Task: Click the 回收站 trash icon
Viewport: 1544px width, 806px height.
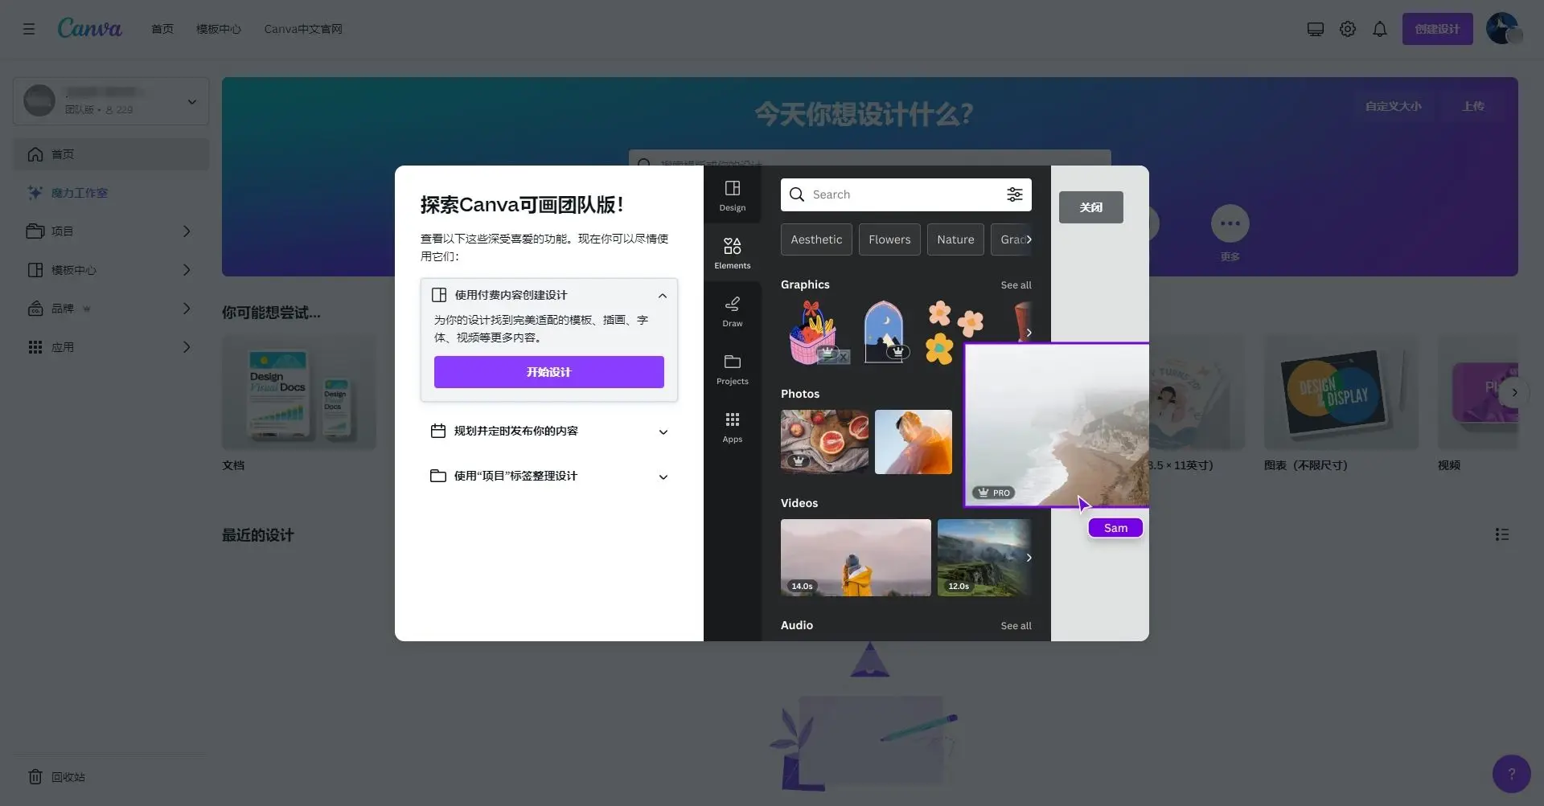Action: click(x=35, y=777)
